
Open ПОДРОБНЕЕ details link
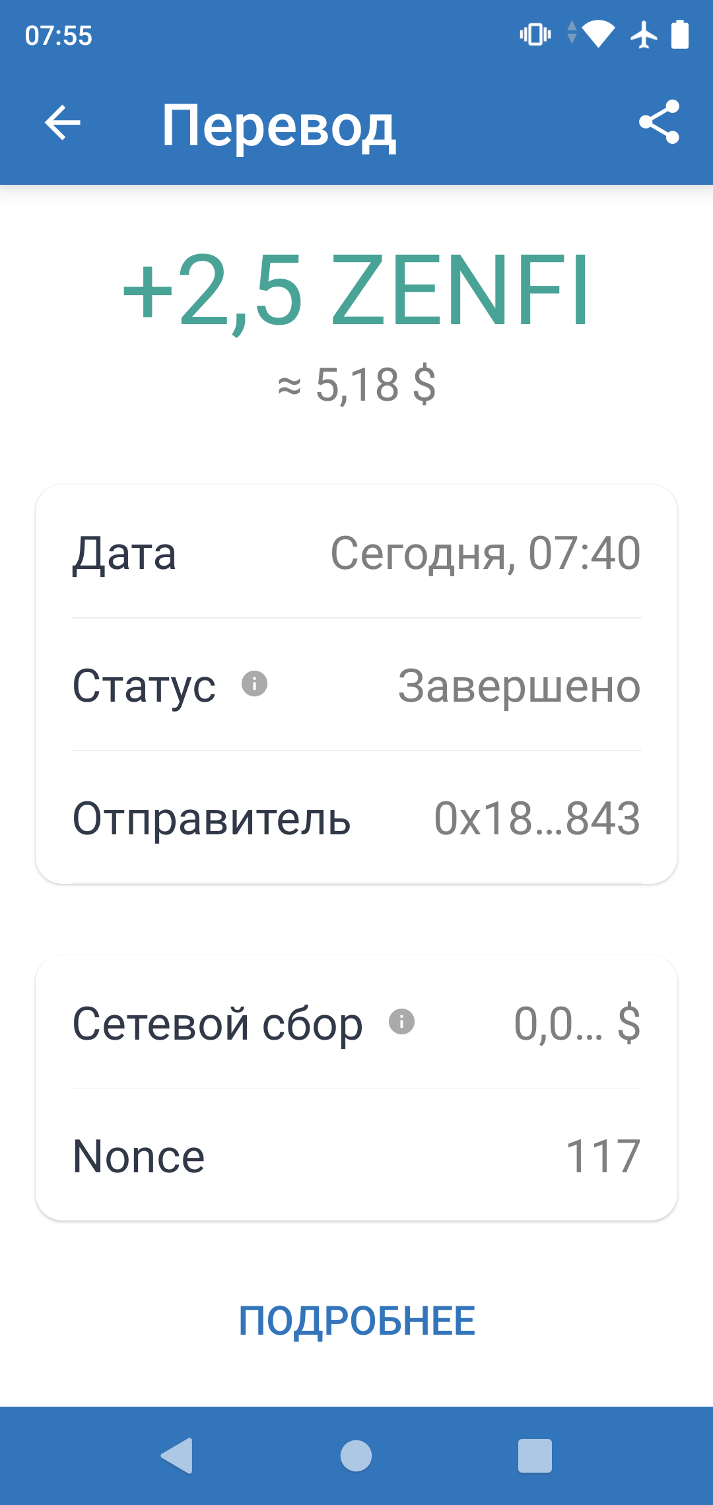(x=356, y=1321)
